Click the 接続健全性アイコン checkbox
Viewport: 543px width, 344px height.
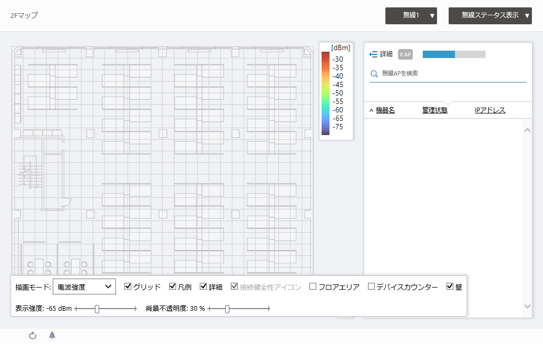235,286
